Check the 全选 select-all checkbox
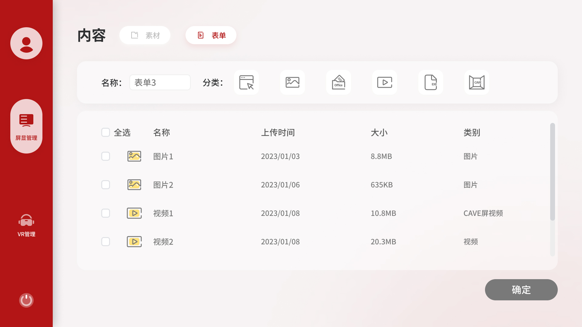Viewport: 582px width, 327px height. (x=105, y=132)
